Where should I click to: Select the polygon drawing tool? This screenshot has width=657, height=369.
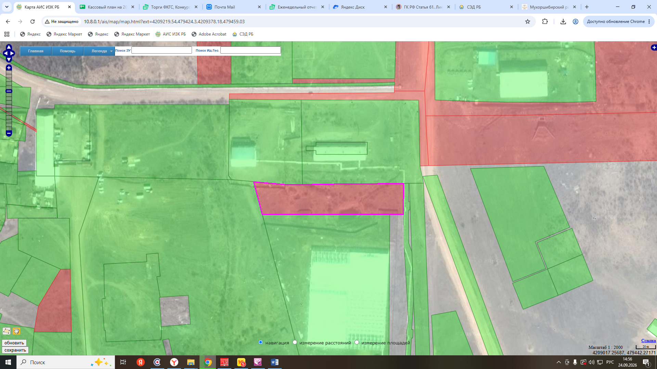(7, 331)
